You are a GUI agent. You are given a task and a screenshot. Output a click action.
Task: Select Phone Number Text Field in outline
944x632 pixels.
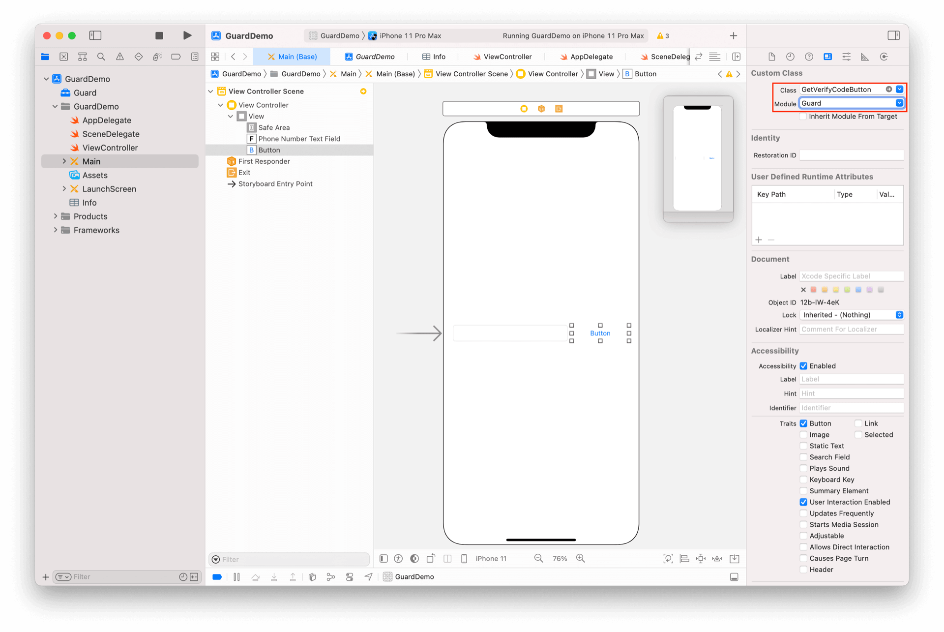coord(299,139)
